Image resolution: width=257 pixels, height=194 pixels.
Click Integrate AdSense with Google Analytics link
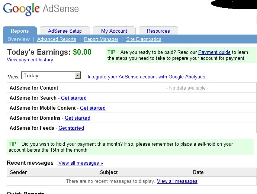(147, 77)
